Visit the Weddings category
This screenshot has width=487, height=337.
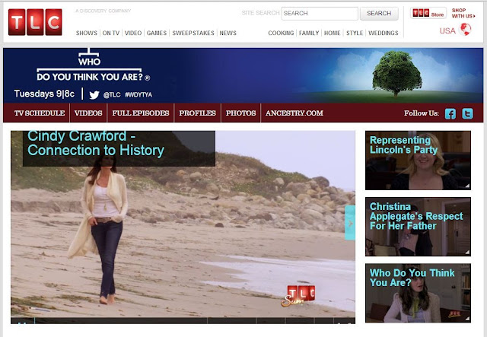point(384,33)
